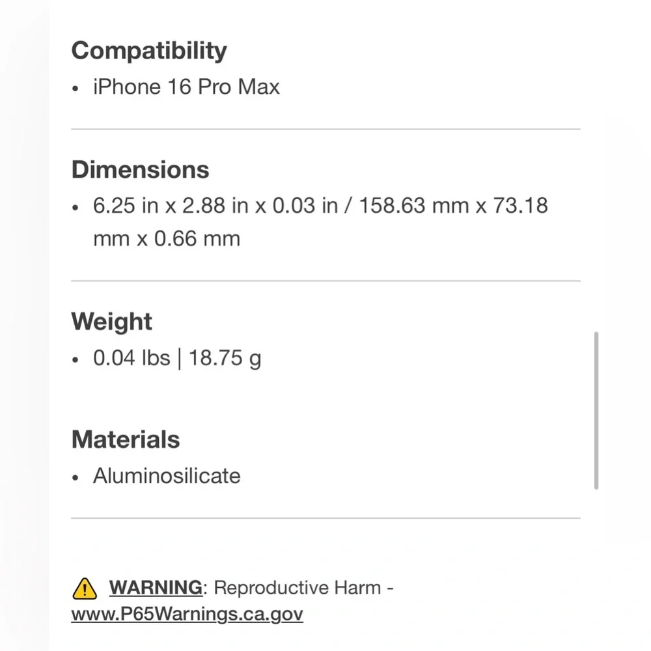Click the divider line below Materials section
The width and height of the screenshot is (651, 651).
326,518
